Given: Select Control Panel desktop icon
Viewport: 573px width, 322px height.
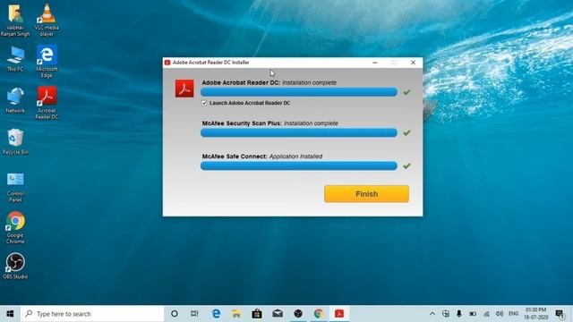Looking at the screenshot, I should (15, 187).
